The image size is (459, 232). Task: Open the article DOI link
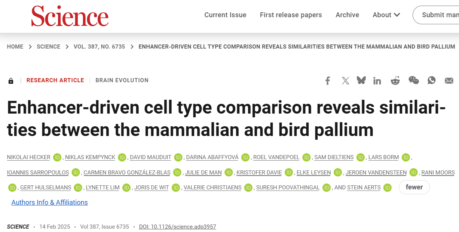click(x=177, y=227)
